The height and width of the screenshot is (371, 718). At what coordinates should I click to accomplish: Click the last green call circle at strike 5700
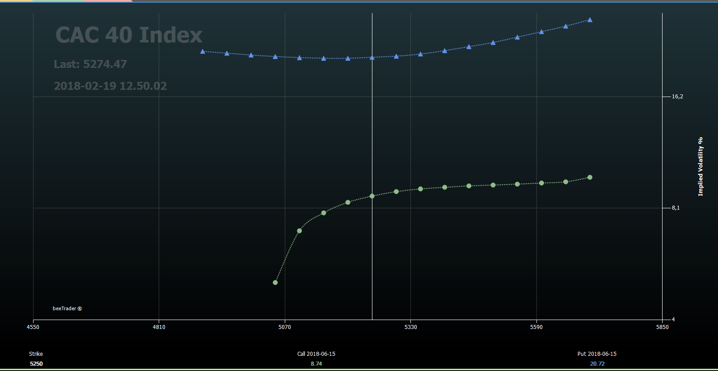pos(590,177)
